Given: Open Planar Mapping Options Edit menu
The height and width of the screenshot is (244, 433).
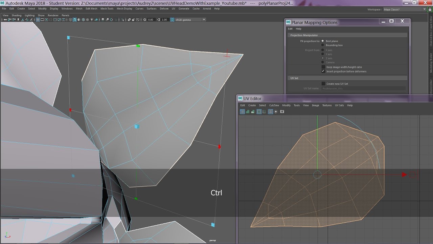Looking at the screenshot, I should point(290,29).
